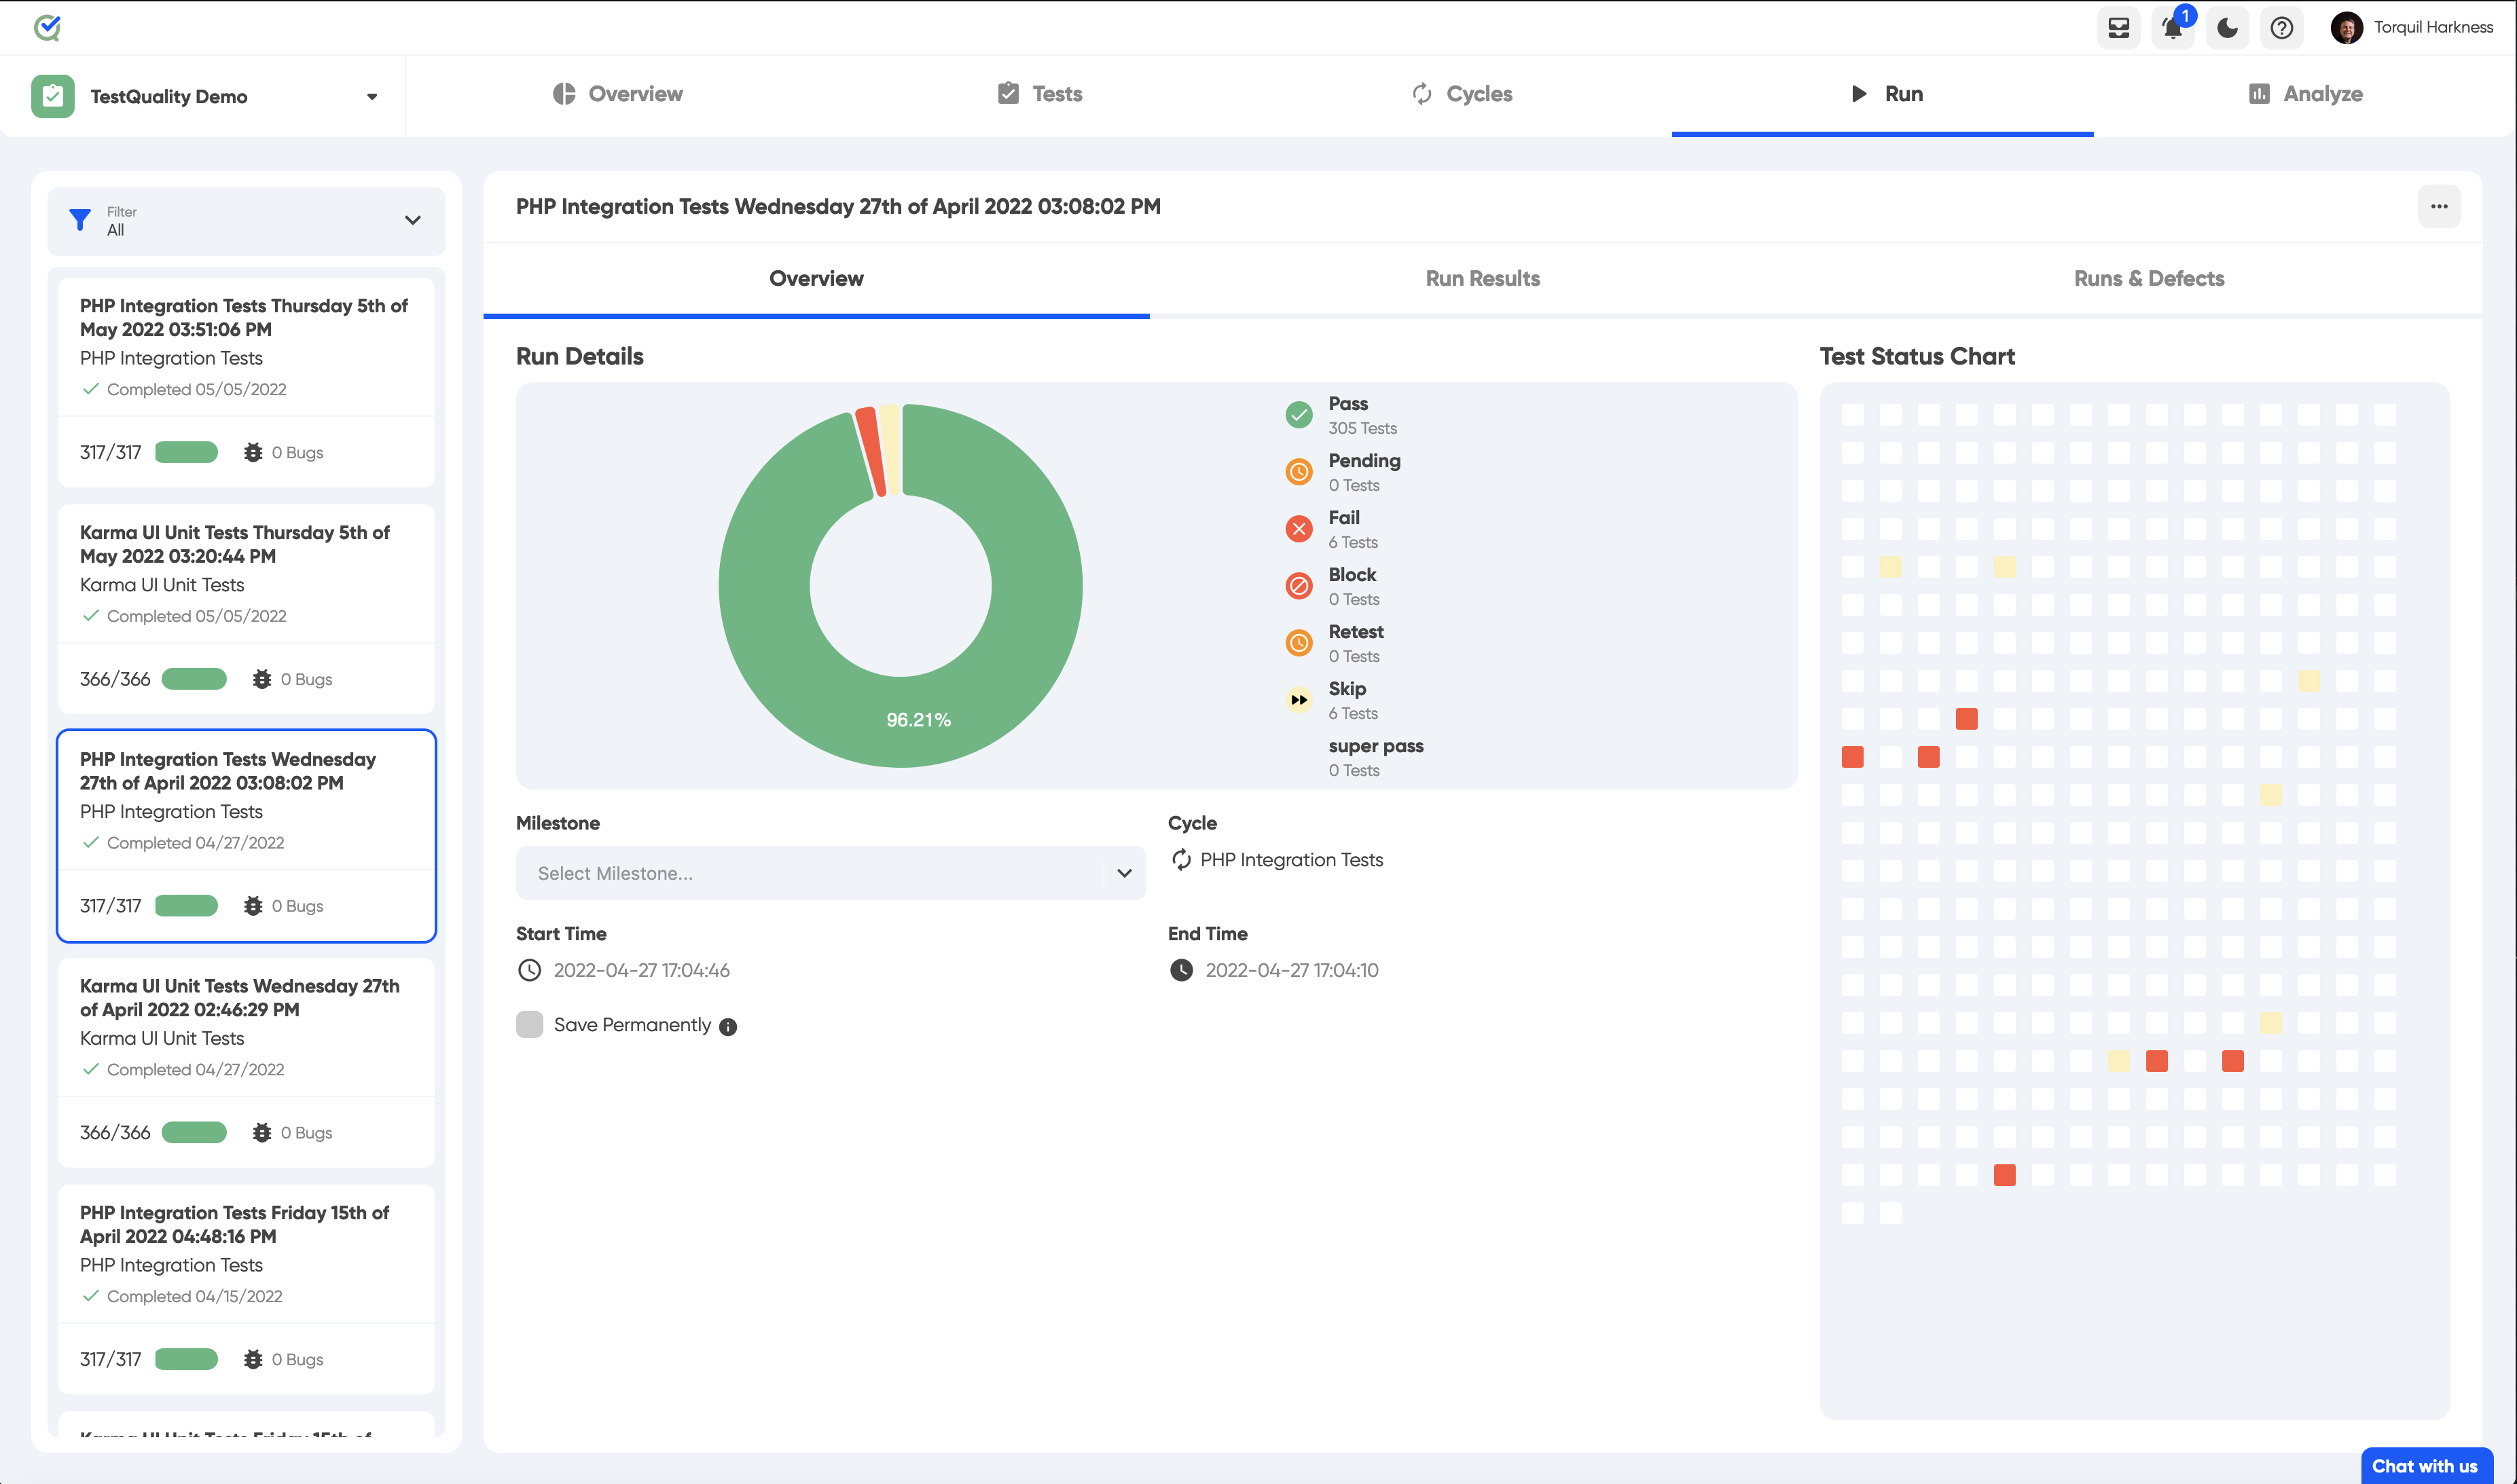Click the Fail status icon in the legend
The image size is (2517, 1484).
(x=1299, y=529)
